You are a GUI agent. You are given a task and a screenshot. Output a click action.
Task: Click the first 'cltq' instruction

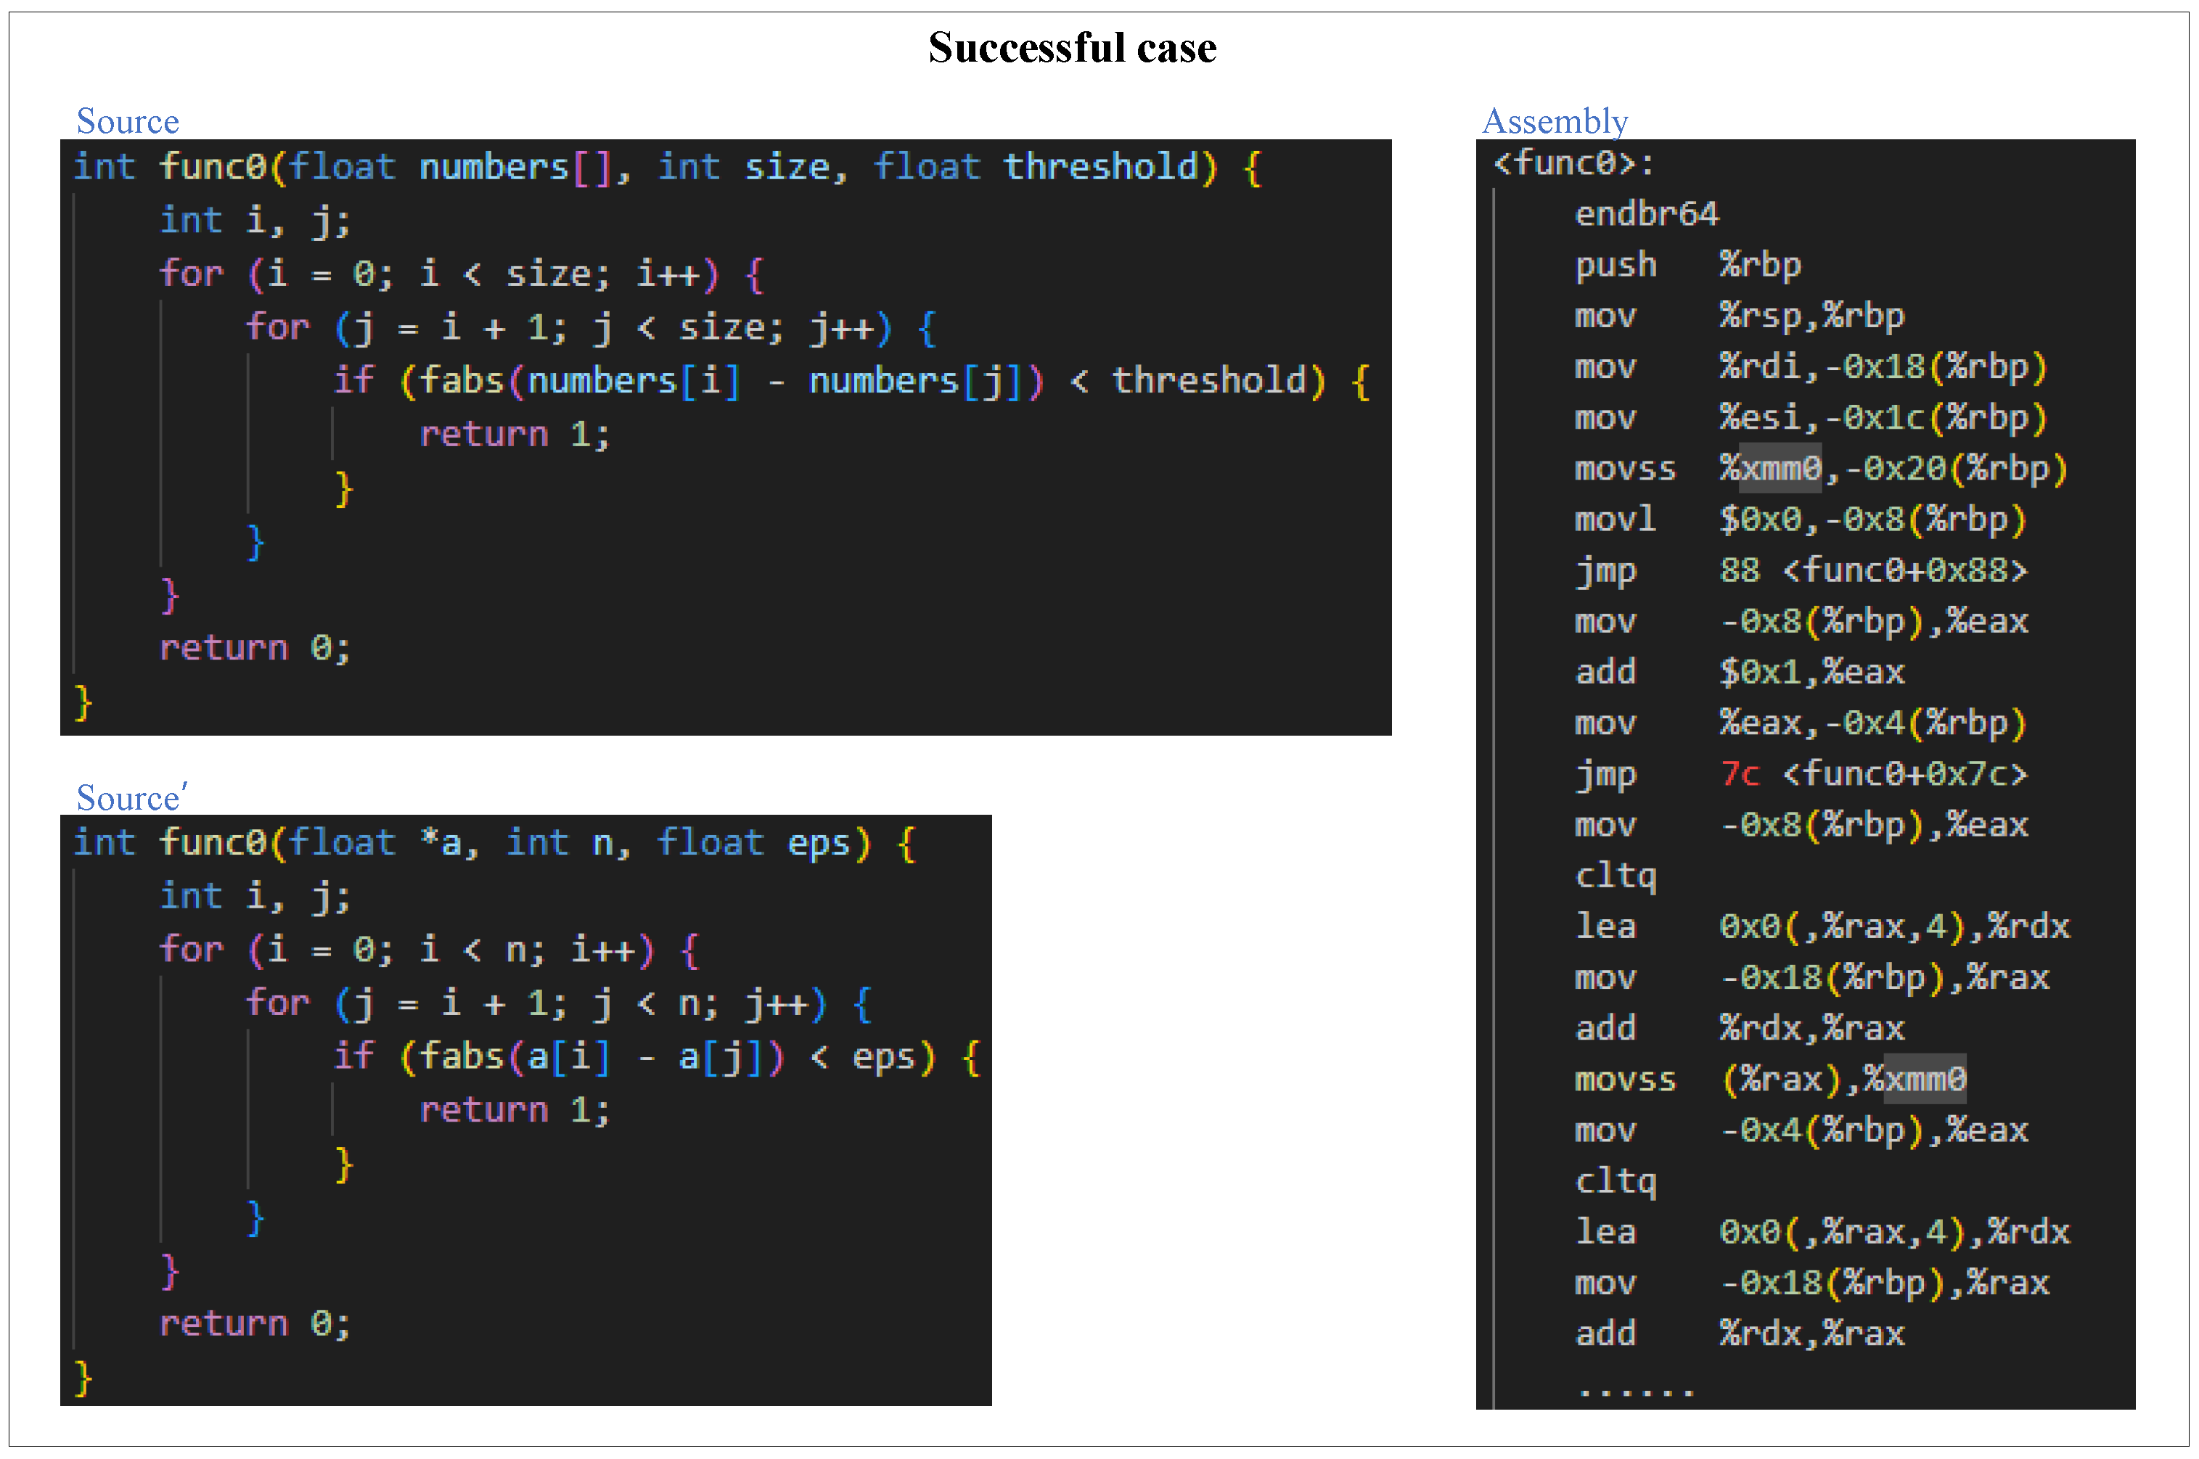(x=1615, y=876)
